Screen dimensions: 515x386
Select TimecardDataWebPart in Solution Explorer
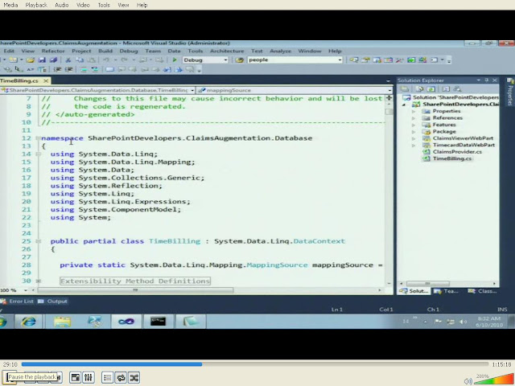(463, 145)
